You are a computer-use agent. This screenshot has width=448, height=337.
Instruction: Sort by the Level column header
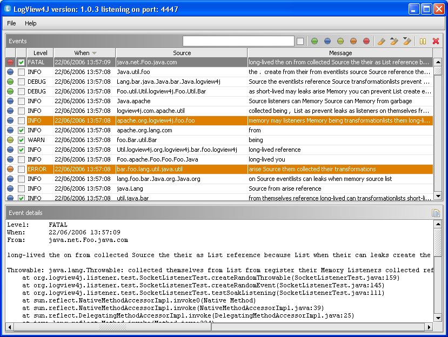click(40, 53)
